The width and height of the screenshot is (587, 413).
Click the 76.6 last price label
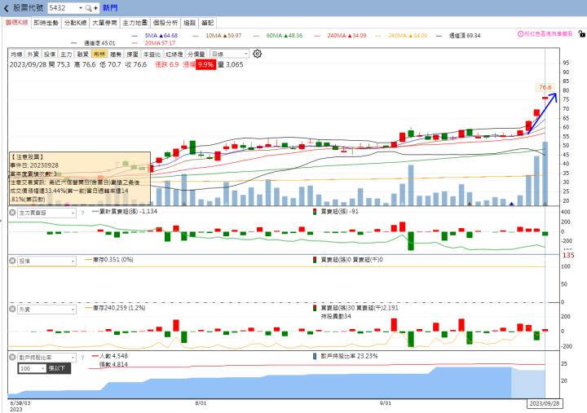point(545,87)
